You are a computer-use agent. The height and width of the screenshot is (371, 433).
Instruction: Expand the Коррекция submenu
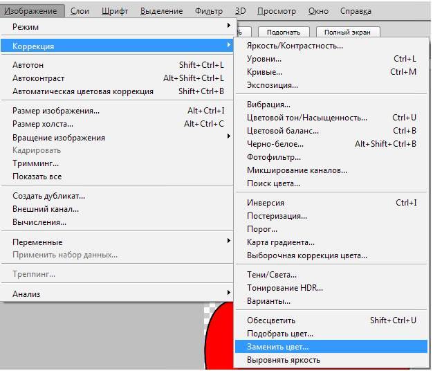118,46
